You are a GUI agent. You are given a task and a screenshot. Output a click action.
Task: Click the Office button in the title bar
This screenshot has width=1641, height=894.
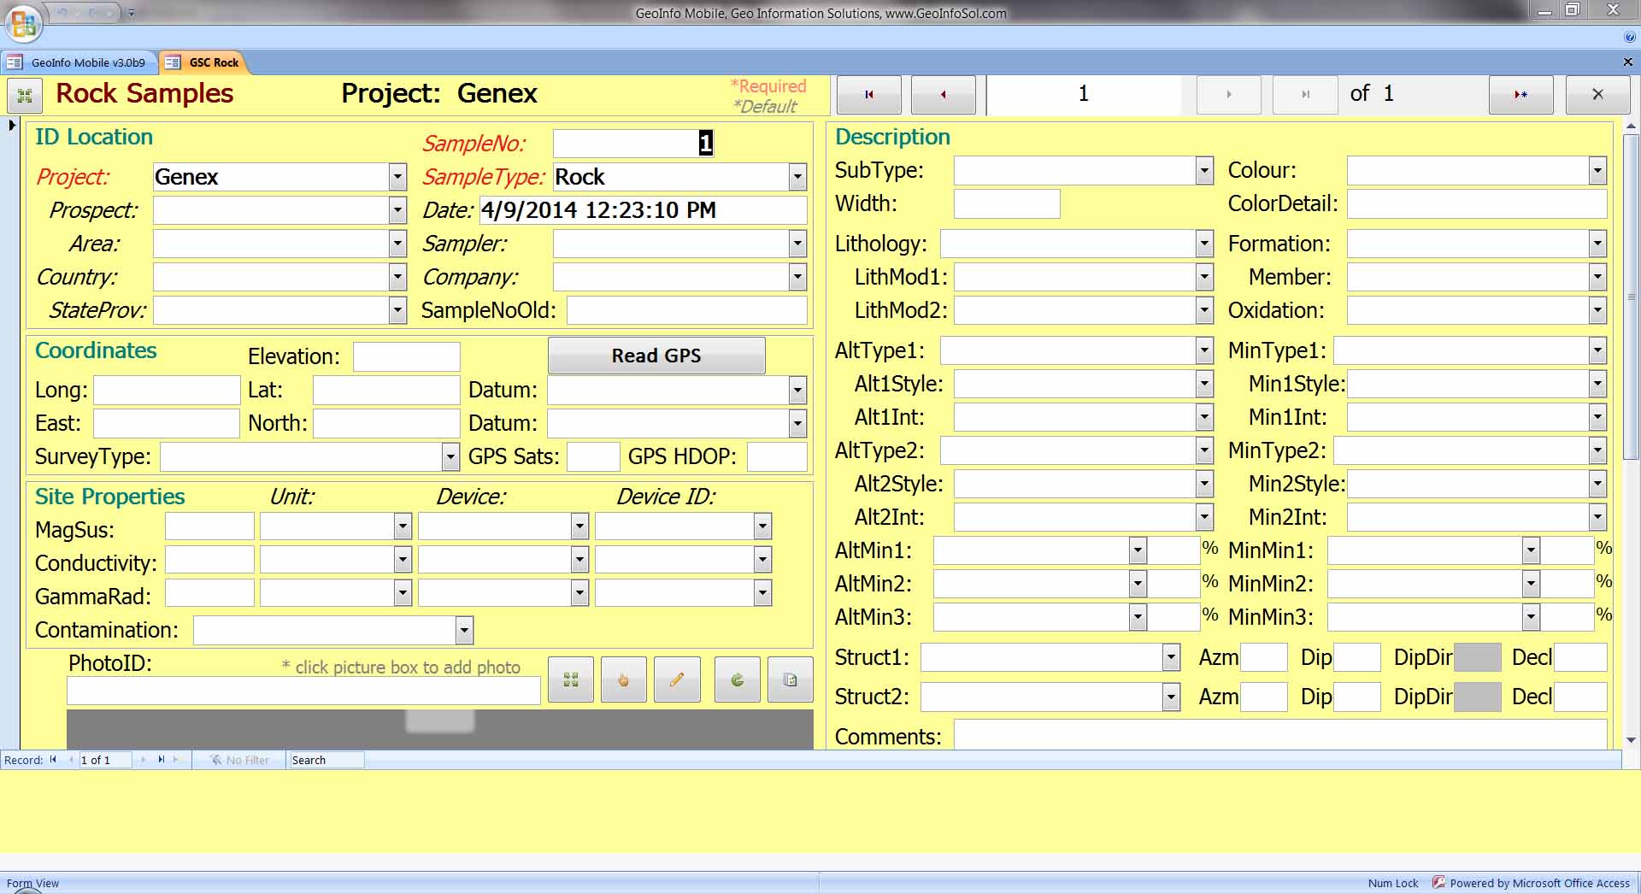[x=23, y=23]
